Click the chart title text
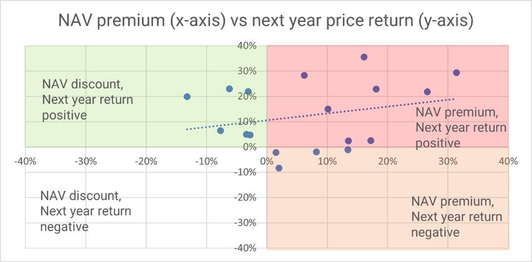Screen dimensions: 532x262 click(266, 21)
